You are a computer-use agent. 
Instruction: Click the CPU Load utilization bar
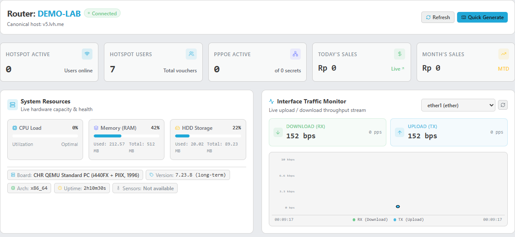(x=45, y=136)
